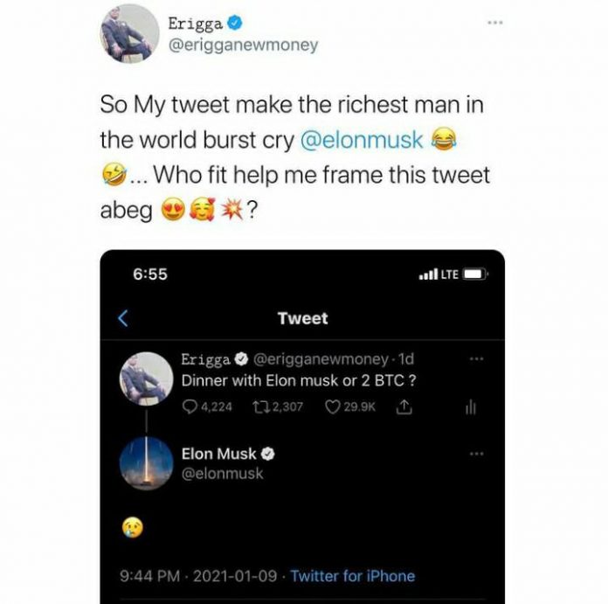608x604 pixels.
Task: Tap the back arrow in Tweet header
Action: click(x=123, y=319)
